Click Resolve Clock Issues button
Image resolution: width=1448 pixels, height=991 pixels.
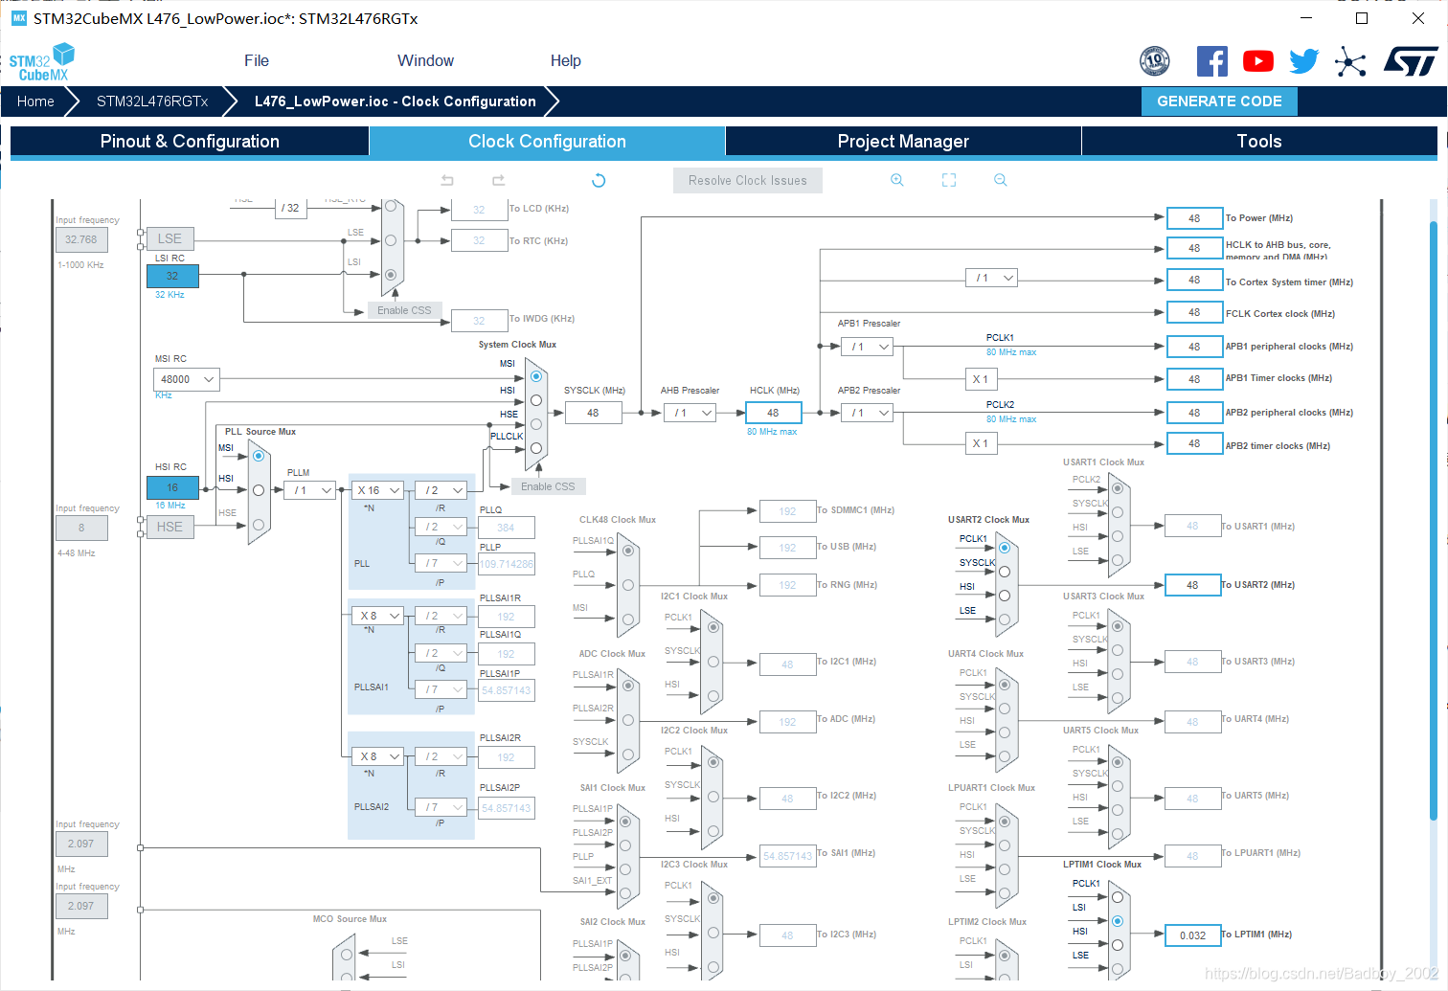[x=748, y=180]
